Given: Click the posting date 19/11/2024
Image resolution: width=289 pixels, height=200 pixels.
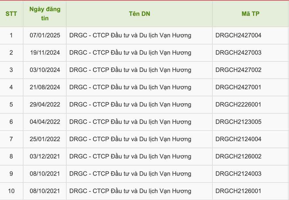Looking at the screenshot, I should pyautogui.click(x=45, y=53).
